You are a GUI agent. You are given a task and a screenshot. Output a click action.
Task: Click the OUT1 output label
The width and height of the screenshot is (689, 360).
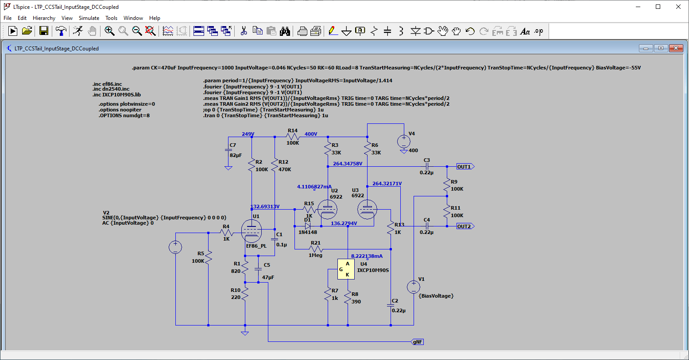465,167
